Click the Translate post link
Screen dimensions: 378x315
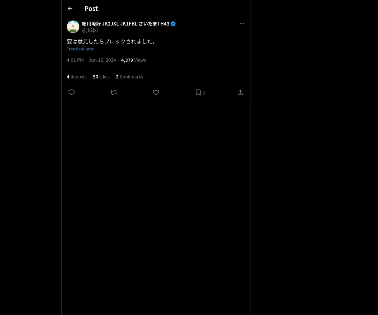click(x=80, y=49)
